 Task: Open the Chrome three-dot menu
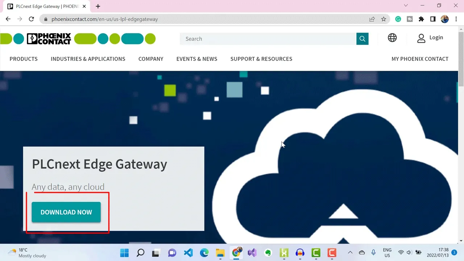pyautogui.click(x=456, y=19)
